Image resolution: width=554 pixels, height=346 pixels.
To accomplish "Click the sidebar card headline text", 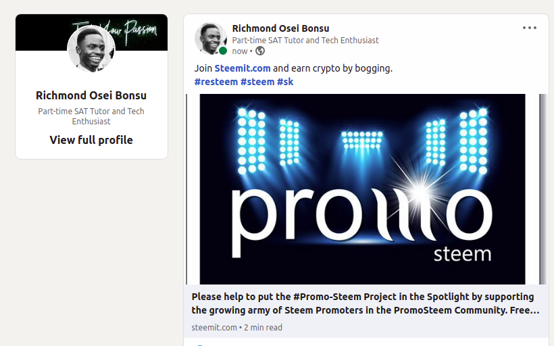I will point(91,116).
